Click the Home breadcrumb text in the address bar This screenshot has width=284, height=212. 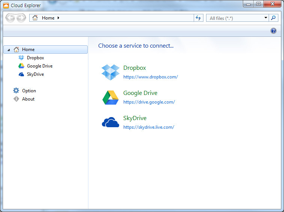(48, 18)
